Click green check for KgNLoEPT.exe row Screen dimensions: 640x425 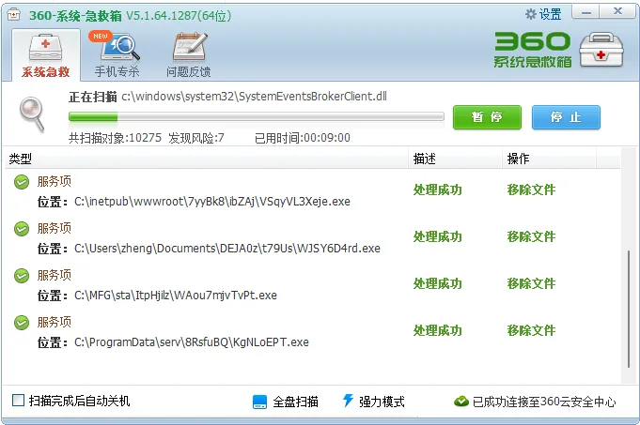coord(22,323)
